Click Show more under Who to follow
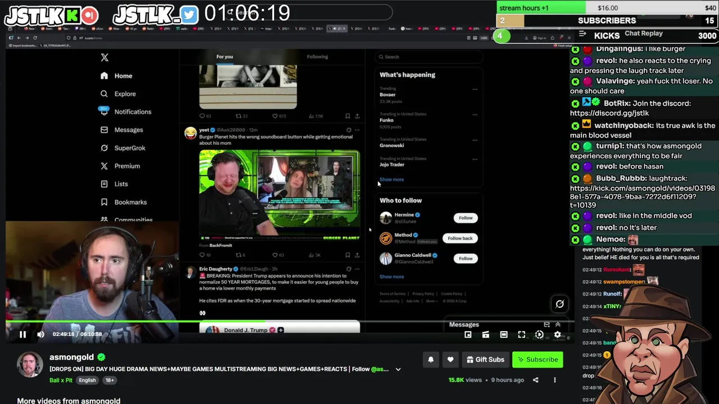 [x=392, y=277]
